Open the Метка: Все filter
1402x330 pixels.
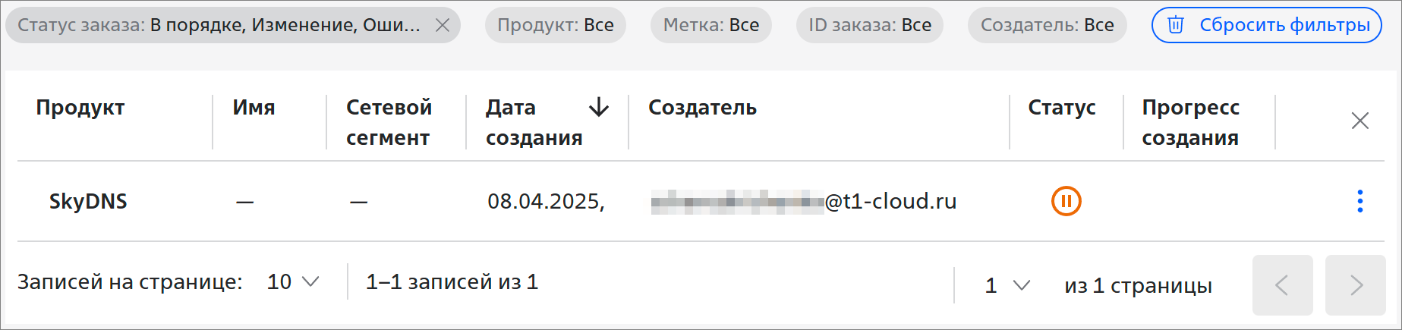click(711, 25)
